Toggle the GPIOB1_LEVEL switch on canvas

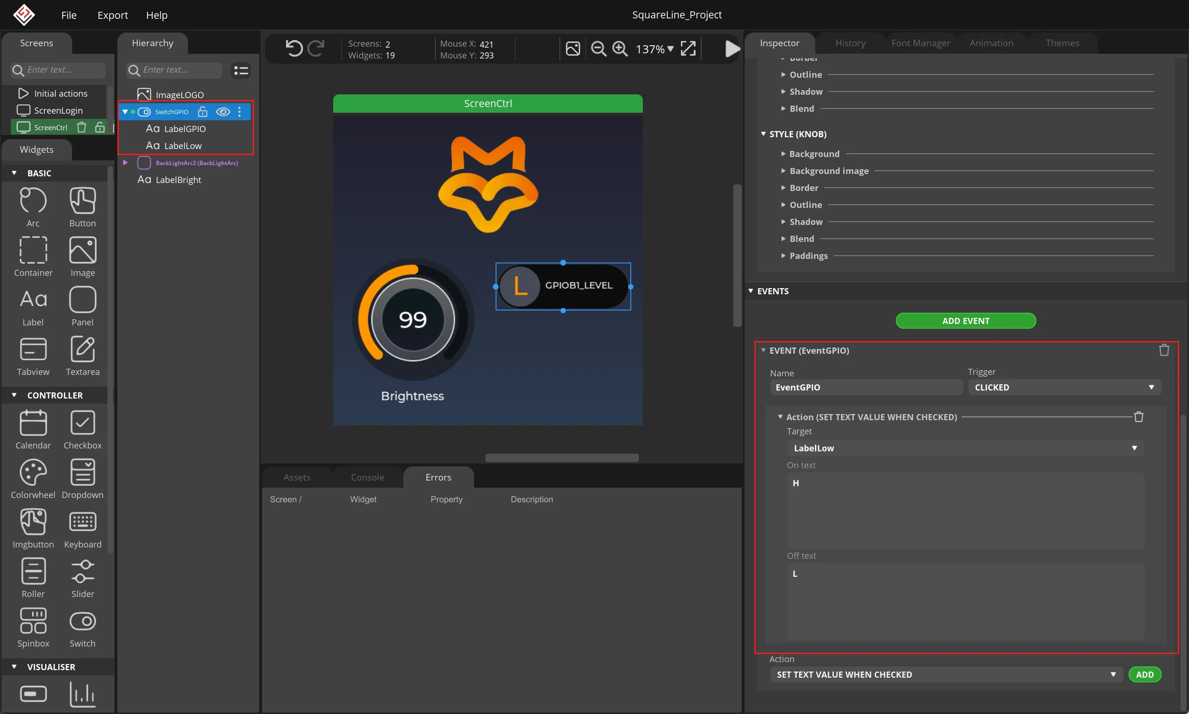click(563, 286)
